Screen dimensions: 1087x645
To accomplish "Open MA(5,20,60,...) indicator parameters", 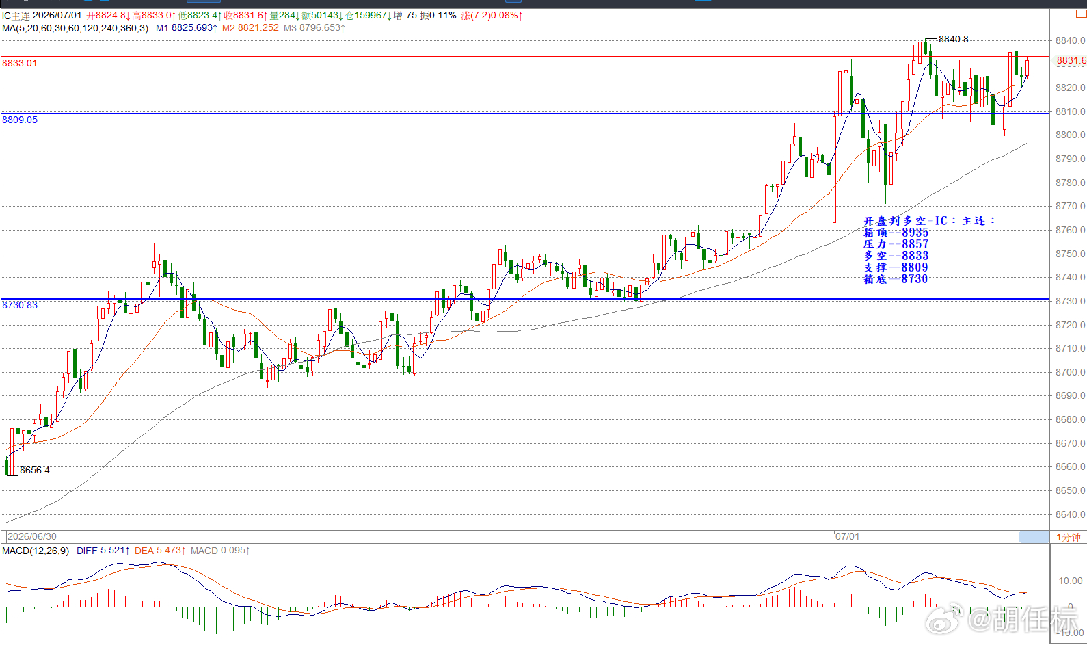I will pos(75,28).
